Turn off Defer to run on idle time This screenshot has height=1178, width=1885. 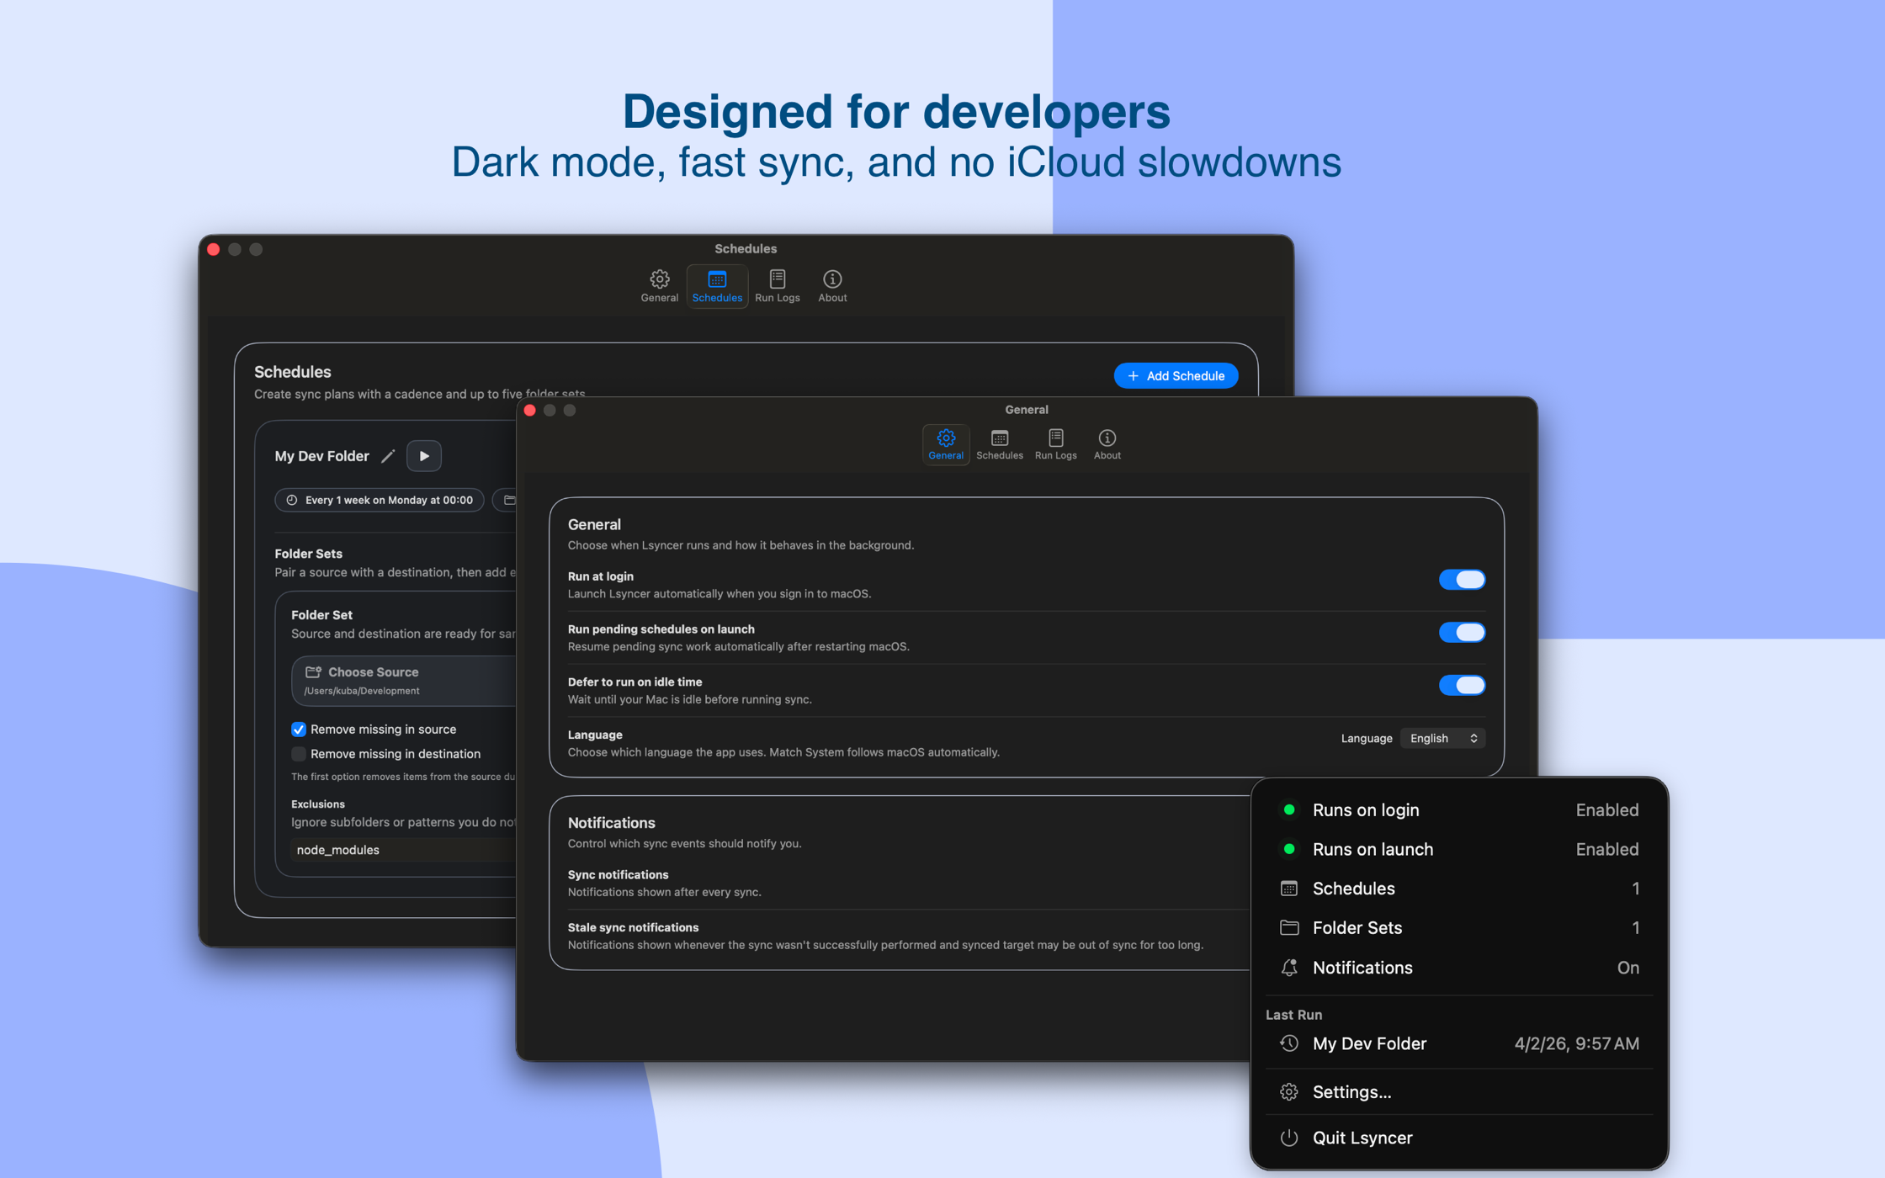pos(1462,685)
